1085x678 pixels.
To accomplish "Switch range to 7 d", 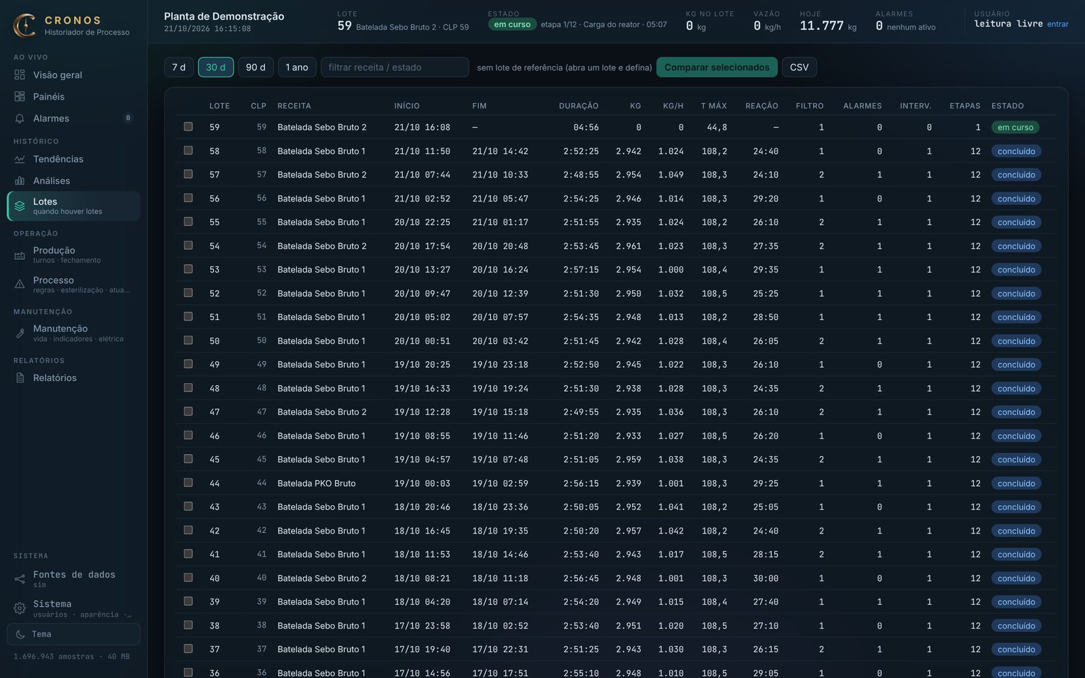I will 178,67.
